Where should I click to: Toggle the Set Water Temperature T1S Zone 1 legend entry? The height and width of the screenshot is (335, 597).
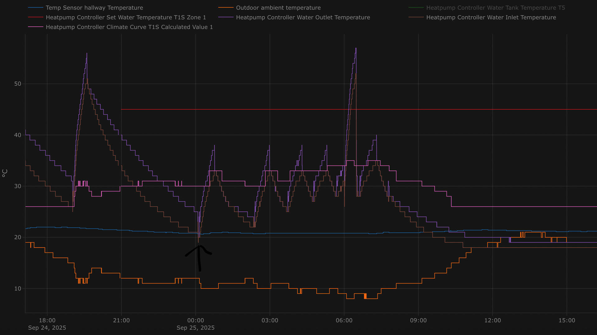[126, 17]
